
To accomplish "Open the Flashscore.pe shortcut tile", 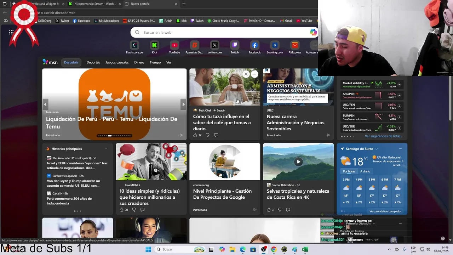I will click(x=134, y=47).
